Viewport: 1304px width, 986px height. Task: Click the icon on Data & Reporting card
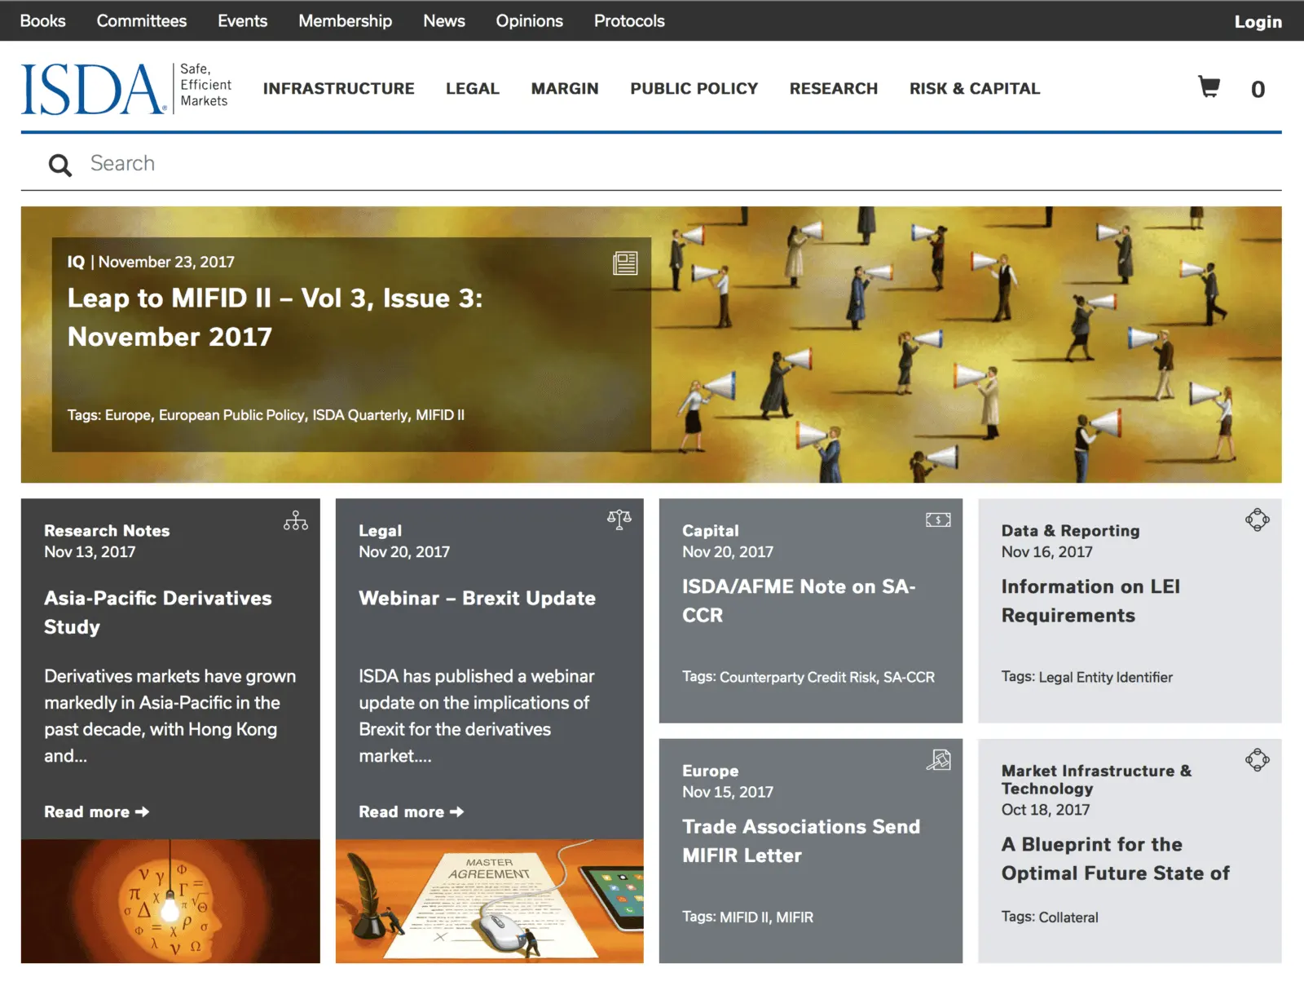point(1258,520)
